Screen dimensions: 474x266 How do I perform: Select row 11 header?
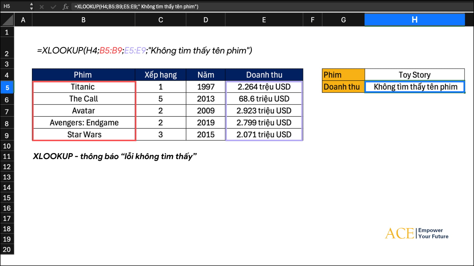[x=7, y=156]
